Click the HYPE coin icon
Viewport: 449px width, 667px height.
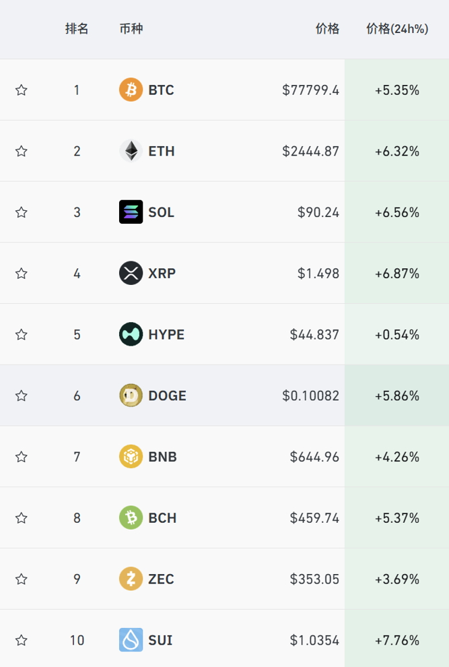pos(131,334)
